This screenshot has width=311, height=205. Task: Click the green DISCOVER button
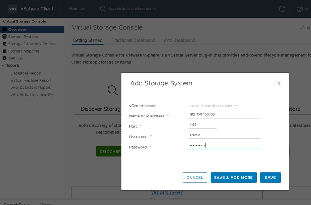pyautogui.click(x=109, y=151)
